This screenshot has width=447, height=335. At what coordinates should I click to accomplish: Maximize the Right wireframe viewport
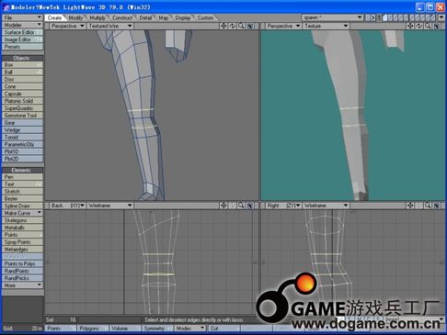pyautogui.click(x=437, y=206)
